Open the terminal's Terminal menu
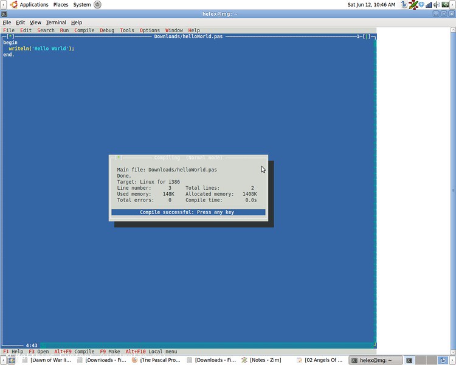Screen dimensions: 456x365 click(x=56, y=23)
